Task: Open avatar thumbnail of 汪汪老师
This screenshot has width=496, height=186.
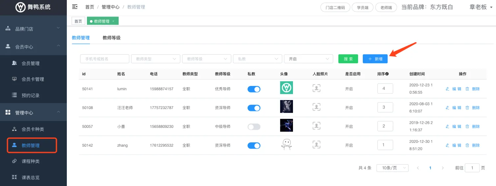Action: [286, 107]
